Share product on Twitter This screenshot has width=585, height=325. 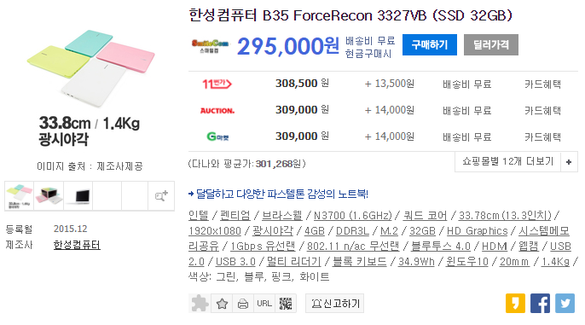click(565, 303)
